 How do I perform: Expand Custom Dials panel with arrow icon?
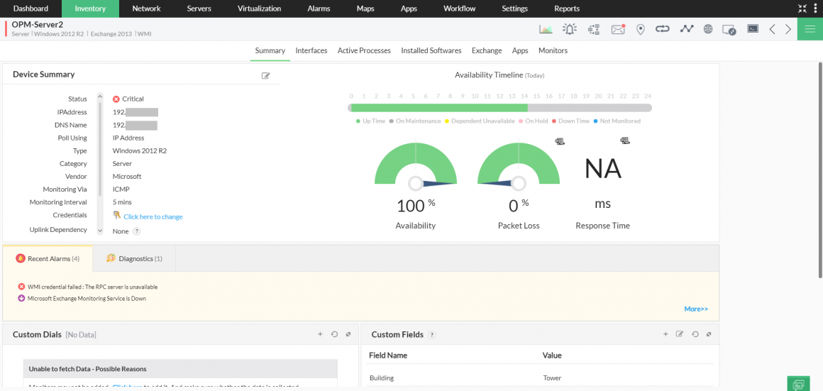click(348, 334)
